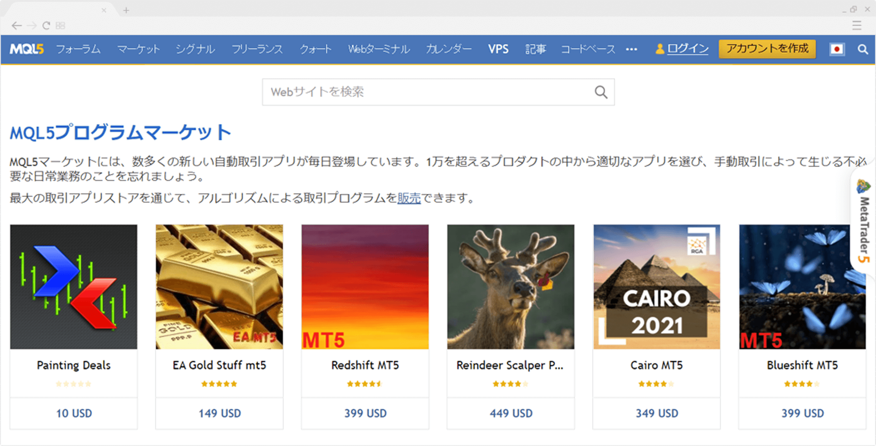Click the EA Gold Stuff mt5 title

click(219, 366)
